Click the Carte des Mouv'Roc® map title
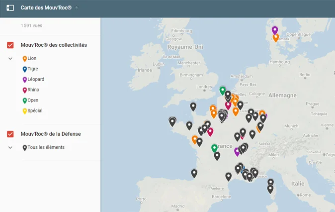Image resolution: width=335 pixels, height=212 pixels. click(46, 8)
